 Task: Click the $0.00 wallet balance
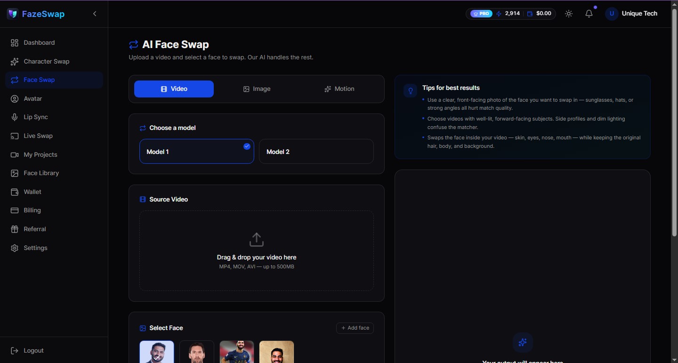(x=539, y=14)
